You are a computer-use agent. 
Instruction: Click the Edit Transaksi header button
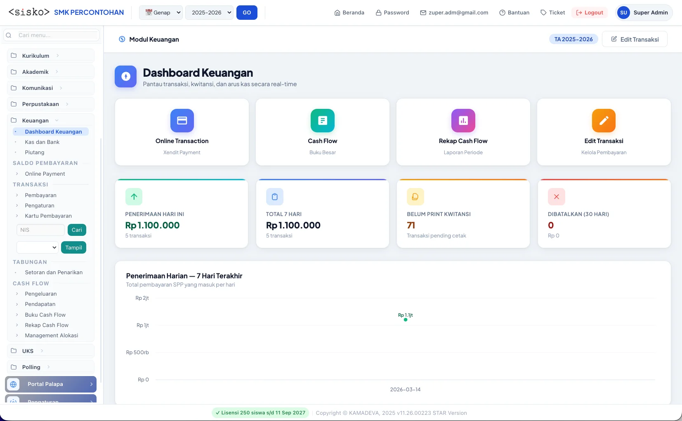635,39
